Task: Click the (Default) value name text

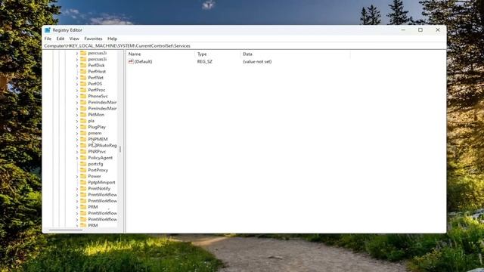Action: point(143,61)
